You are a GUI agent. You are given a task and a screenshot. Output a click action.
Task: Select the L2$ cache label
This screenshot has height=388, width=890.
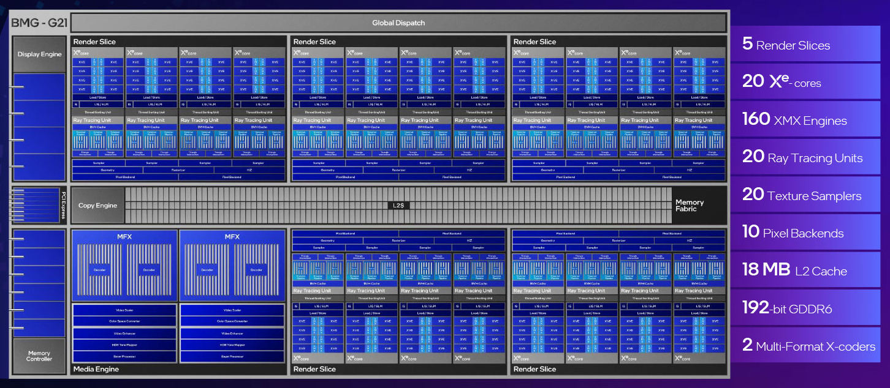click(x=398, y=206)
